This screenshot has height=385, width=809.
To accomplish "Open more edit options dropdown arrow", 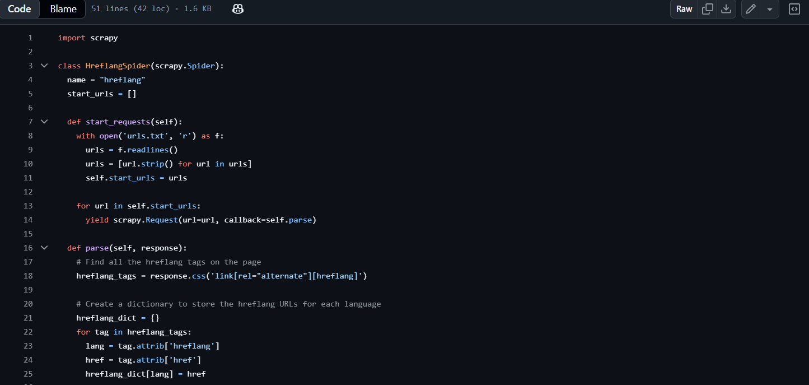I will (770, 9).
